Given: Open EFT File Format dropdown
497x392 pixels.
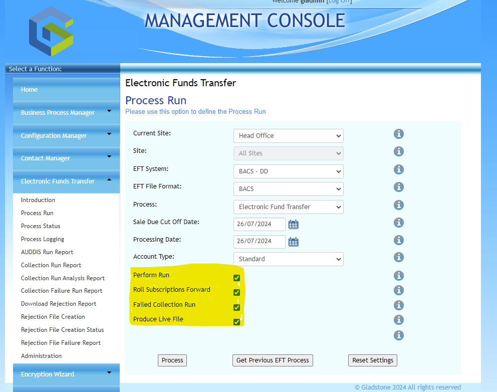Looking at the screenshot, I should [289, 188].
